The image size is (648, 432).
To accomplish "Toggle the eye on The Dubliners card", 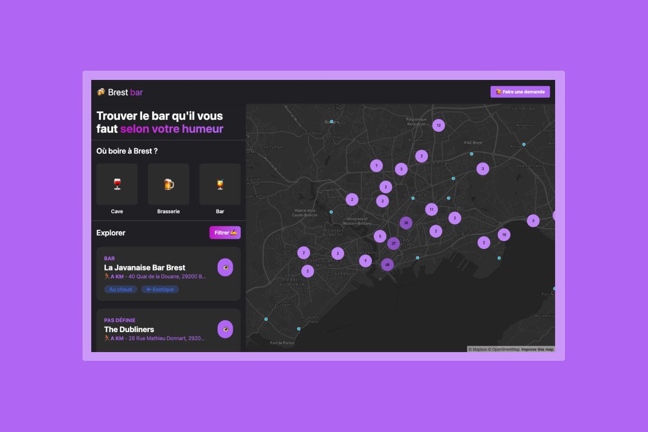I will tap(225, 329).
